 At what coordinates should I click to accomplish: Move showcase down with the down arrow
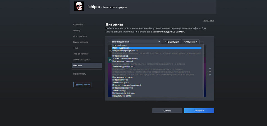click(x=210, y=75)
